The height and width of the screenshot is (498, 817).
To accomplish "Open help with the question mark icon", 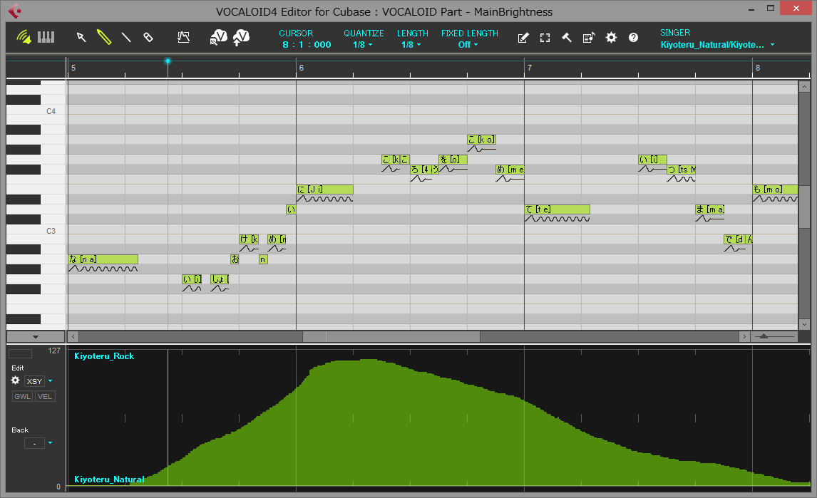I will tap(633, 38).
